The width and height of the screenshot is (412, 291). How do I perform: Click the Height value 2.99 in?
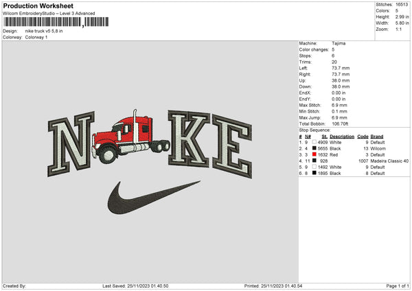pos(402,16)
